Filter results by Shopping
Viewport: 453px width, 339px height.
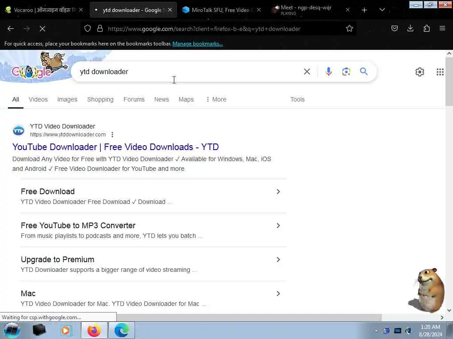pos(100,99)
